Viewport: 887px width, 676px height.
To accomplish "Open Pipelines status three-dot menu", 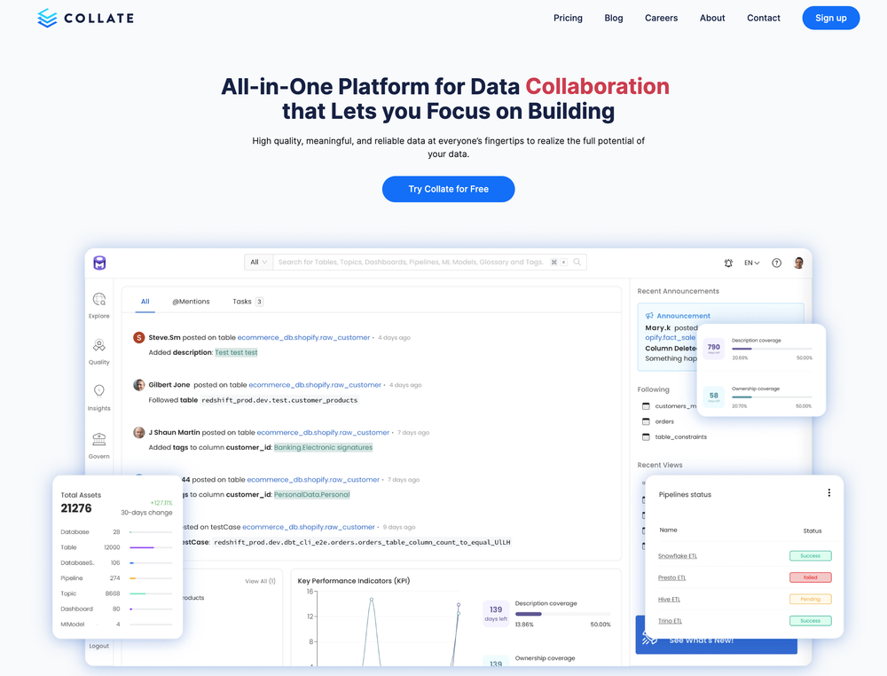I will coord(828,492).
